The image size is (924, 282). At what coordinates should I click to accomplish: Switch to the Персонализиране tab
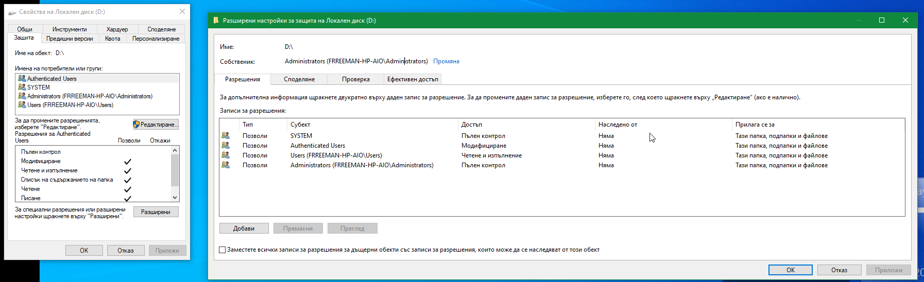coord(156,39)
